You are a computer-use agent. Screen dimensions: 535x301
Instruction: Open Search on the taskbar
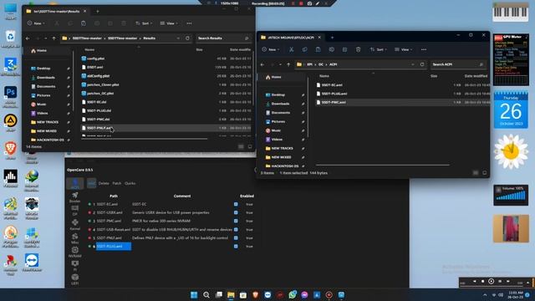[206, 295]
